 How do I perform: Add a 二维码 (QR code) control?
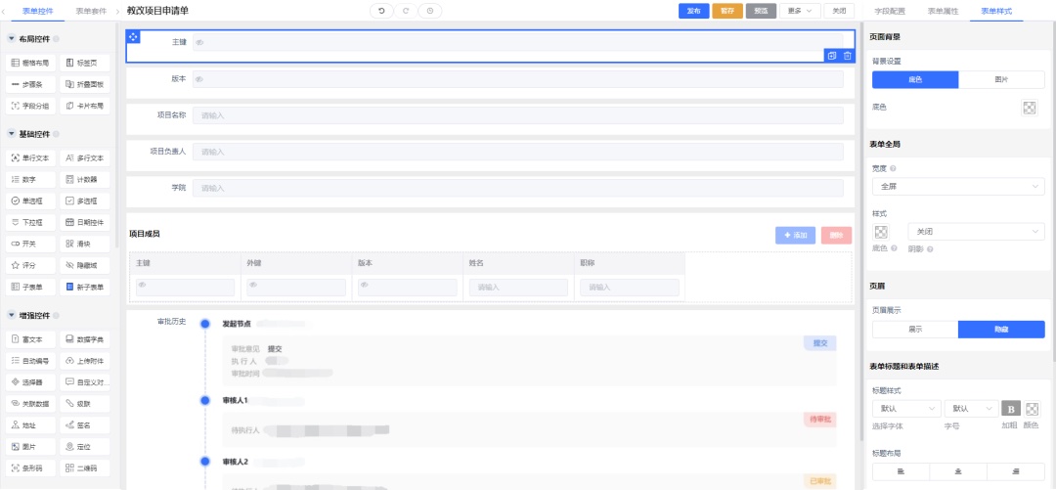(84, 468)
